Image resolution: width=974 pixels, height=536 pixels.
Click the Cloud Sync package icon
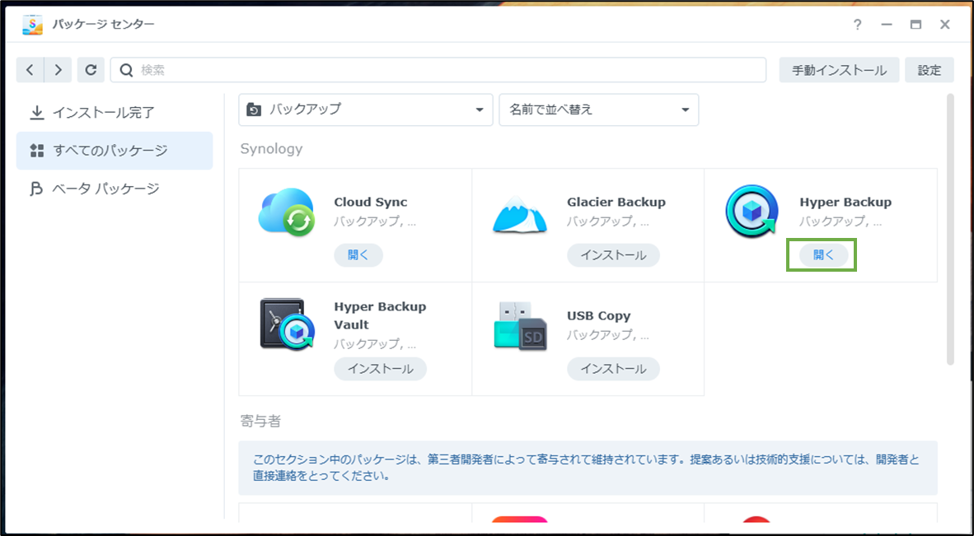point(287,212)
